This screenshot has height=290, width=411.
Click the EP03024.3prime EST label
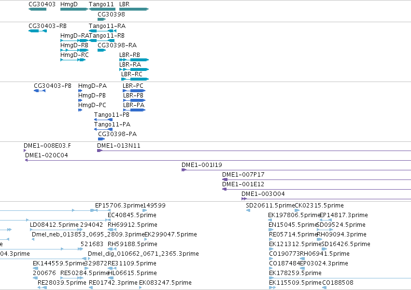tap(324, 263)
